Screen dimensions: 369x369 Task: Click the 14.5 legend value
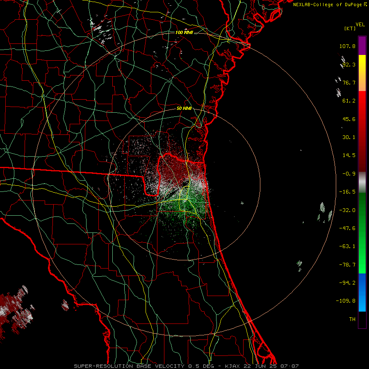(349, 155)
